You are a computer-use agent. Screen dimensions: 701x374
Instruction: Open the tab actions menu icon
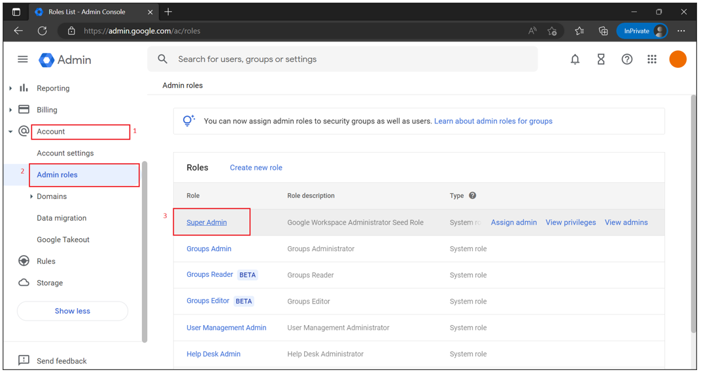pyautogui.click(x=16, y=12)
